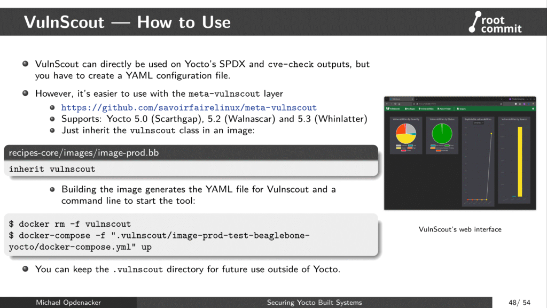Image resolution: width=547 pixels, height=308 pixels.
Task: Click the browser reload icon
Action: [395, 103]
